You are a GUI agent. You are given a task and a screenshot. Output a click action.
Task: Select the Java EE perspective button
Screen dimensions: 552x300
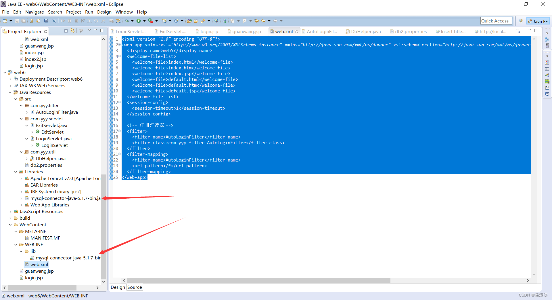coord(538,21)
